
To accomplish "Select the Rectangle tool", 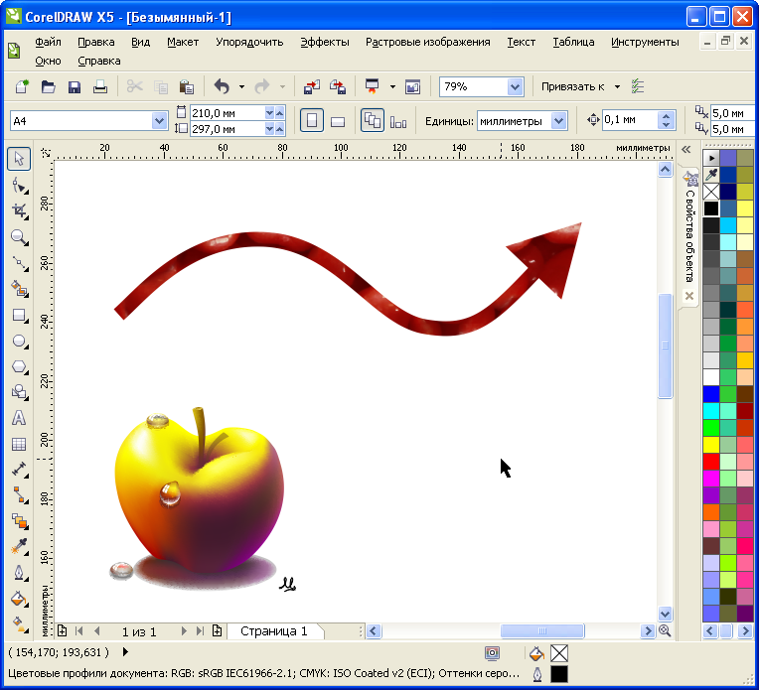I will coord(19,315).
